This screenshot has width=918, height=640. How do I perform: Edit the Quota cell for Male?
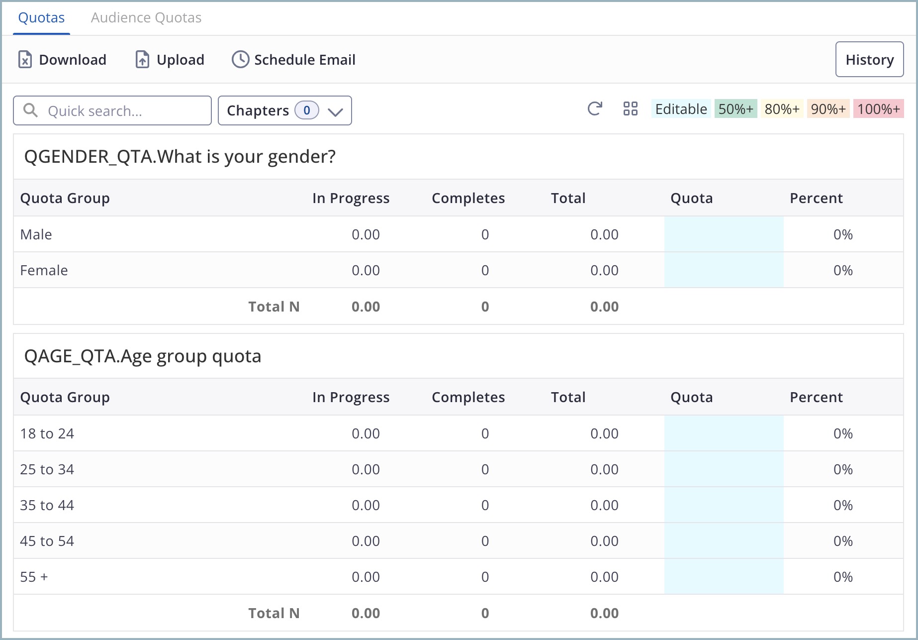724,234
